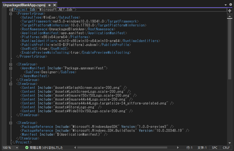This screenshot has height=151, width=234.
Task: Click the OutputType value WinExe
Action: pos(49,18)
